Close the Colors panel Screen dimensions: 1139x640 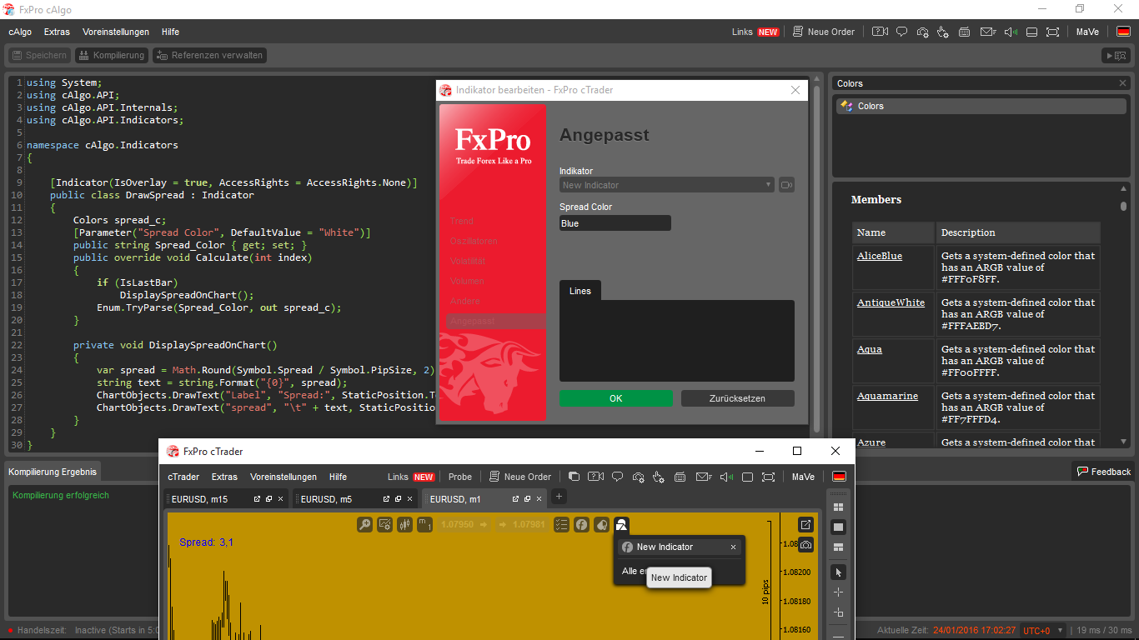pos(1122,83)
